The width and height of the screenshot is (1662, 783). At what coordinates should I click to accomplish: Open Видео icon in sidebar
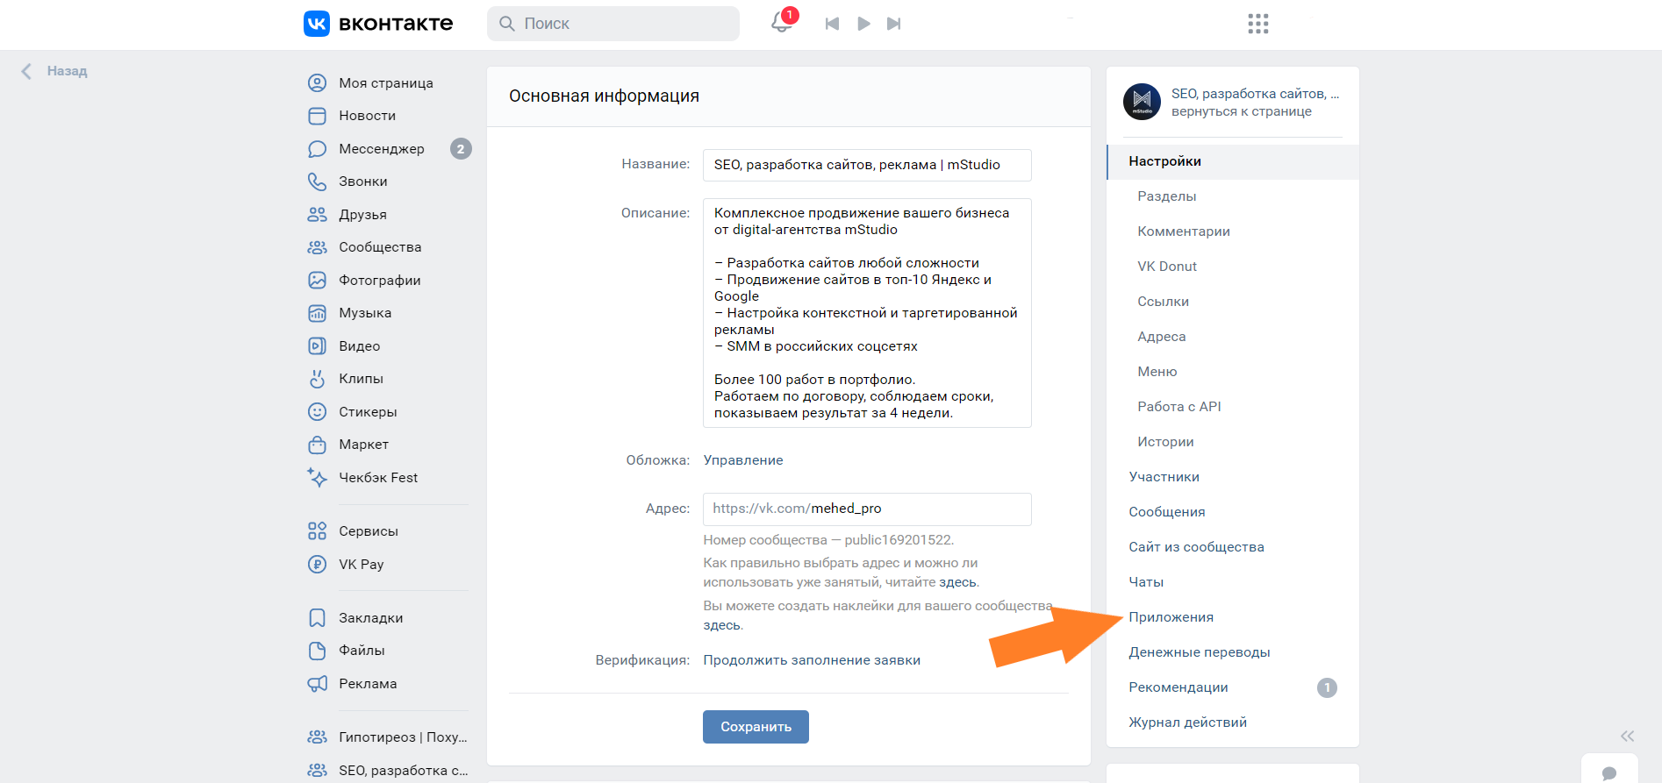[x=317, y=346]
